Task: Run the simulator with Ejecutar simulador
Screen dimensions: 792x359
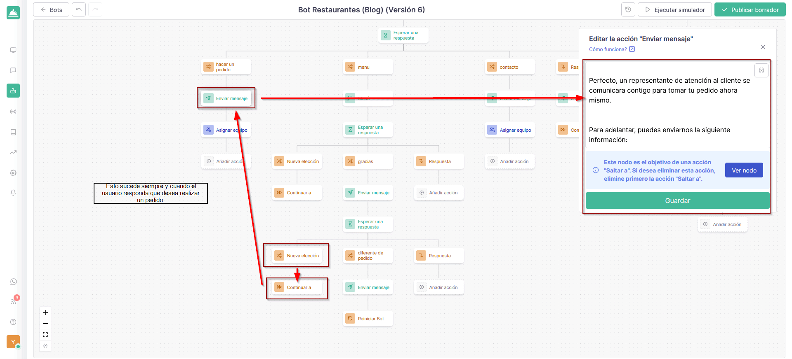Action: (675, 9)
